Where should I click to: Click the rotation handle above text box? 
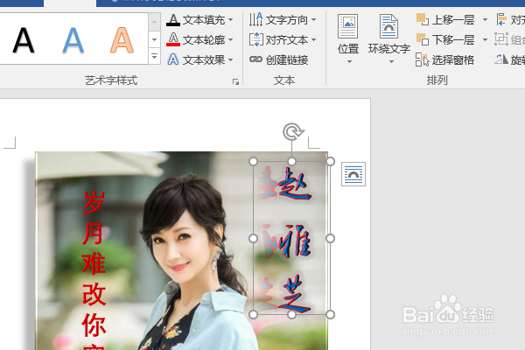pos(293,131)
